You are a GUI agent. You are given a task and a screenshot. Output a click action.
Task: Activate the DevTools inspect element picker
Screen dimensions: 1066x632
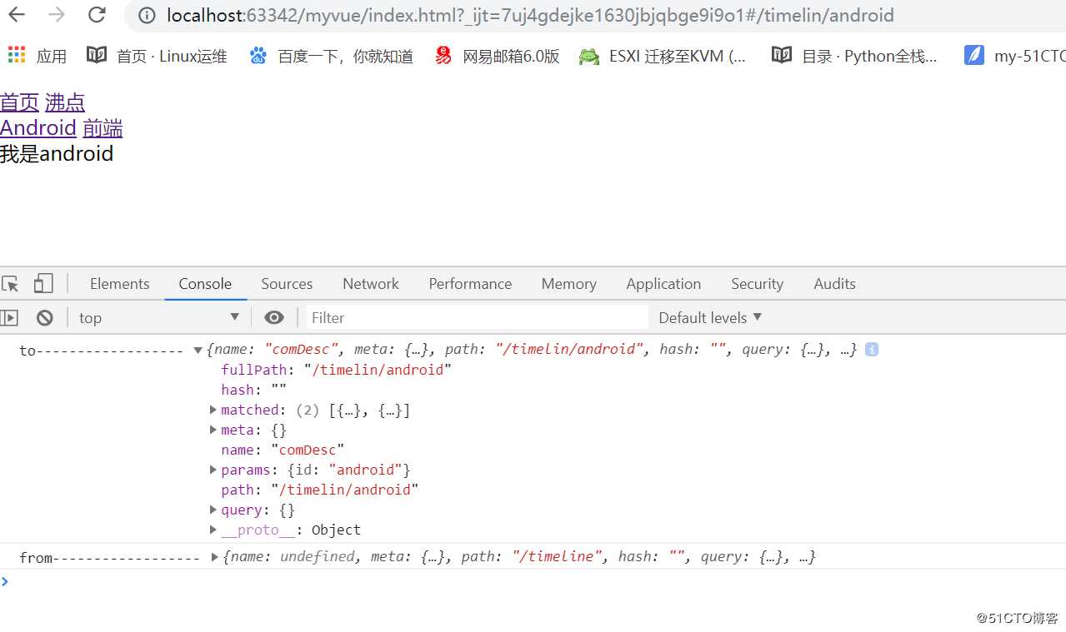(x=10, y=284)
